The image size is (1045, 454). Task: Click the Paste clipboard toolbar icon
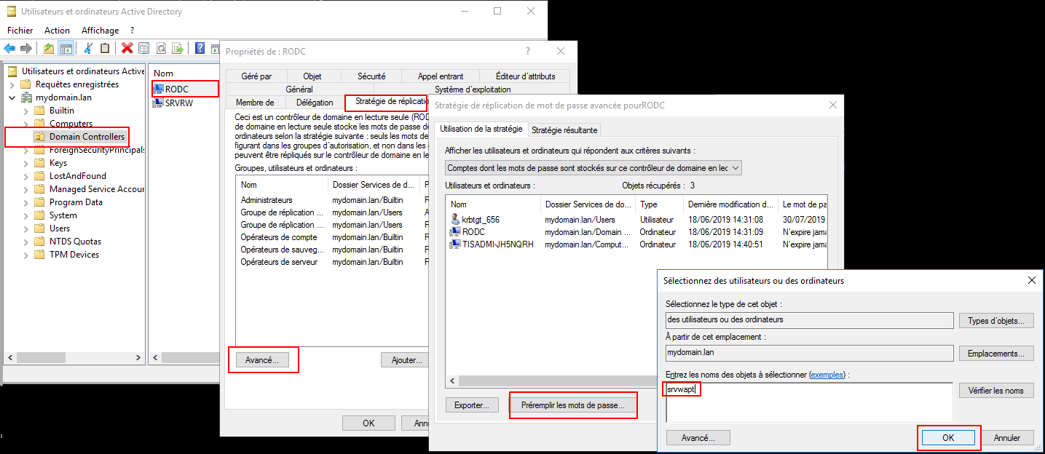click(105, 49)
